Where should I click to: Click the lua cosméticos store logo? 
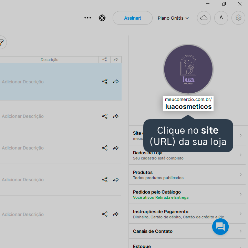coord(188,69)
